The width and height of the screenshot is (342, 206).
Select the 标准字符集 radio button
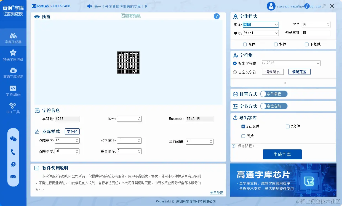tap(235, 64)
